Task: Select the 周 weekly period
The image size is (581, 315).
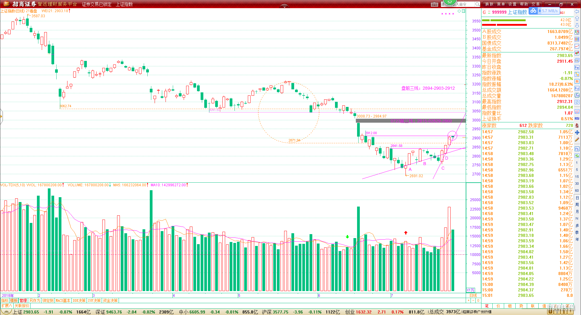Action: [x=577, y=204]
